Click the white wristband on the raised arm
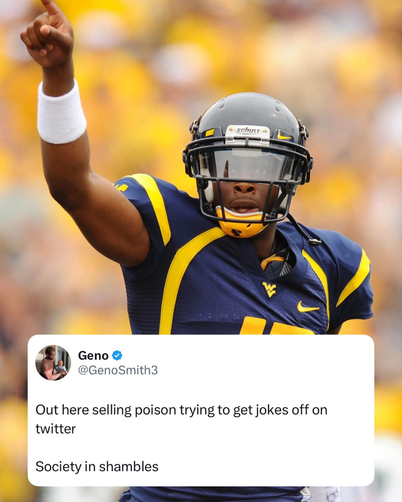The width and height of the screenshot is (402, 502). [x=61, y=112]
